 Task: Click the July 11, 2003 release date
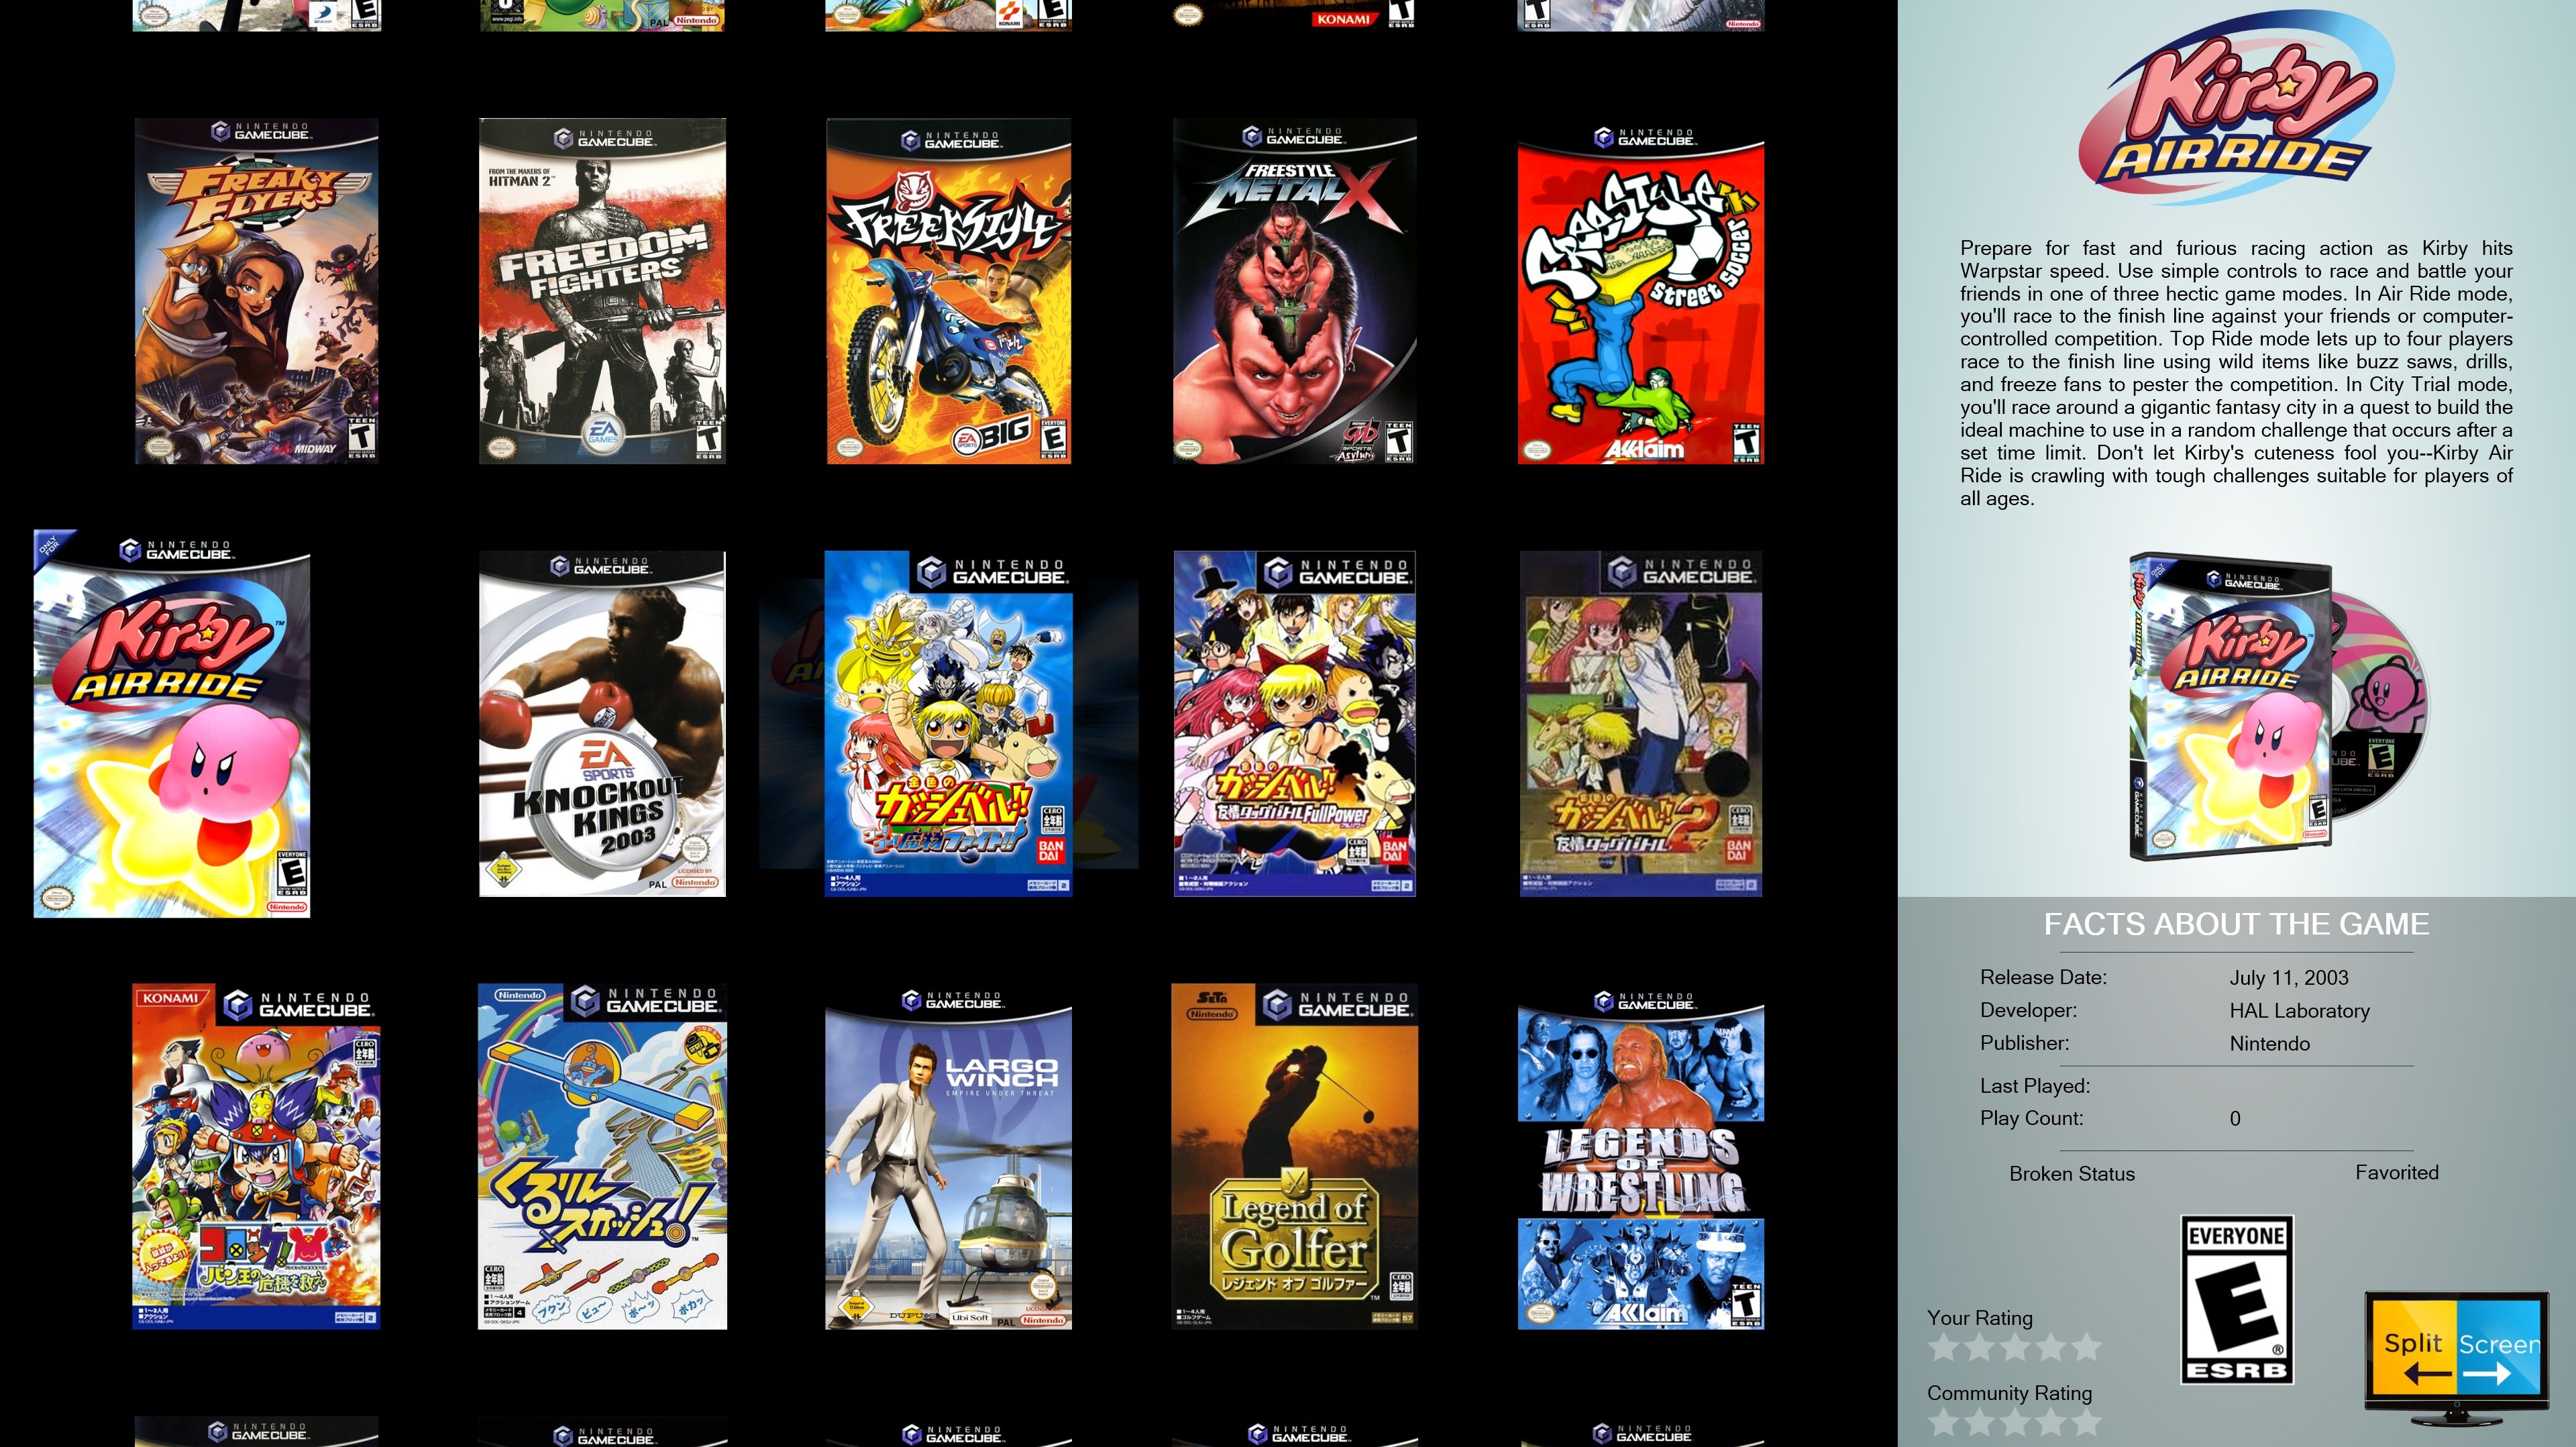2289,978
